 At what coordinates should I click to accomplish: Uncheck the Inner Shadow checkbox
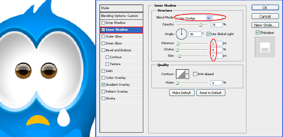[103, 30]
